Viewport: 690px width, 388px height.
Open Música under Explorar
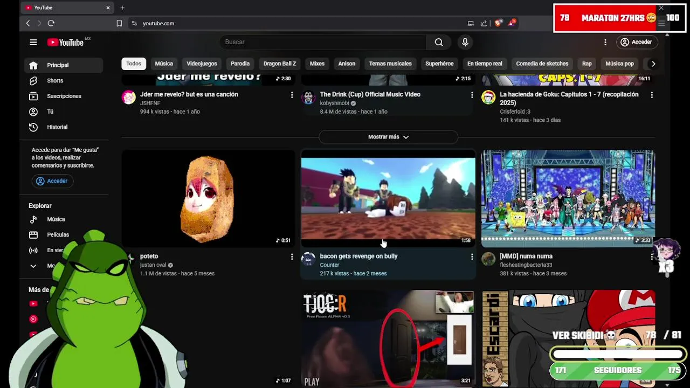(x=64, y=219)
